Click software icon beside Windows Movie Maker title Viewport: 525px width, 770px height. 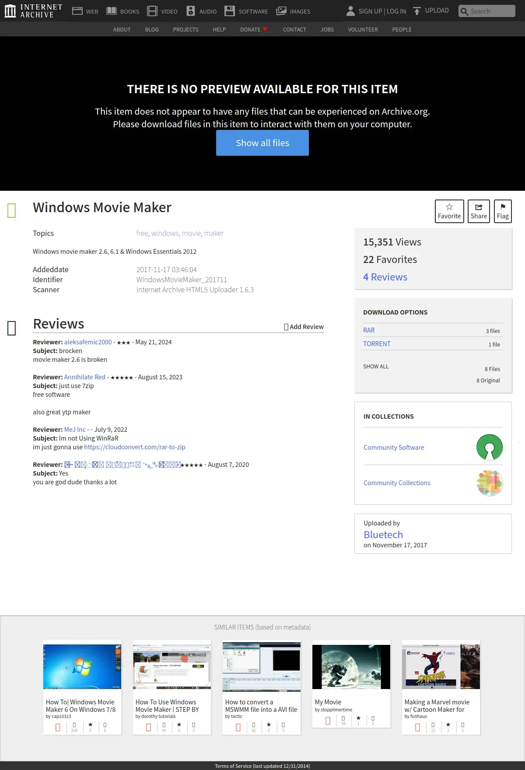12,210
